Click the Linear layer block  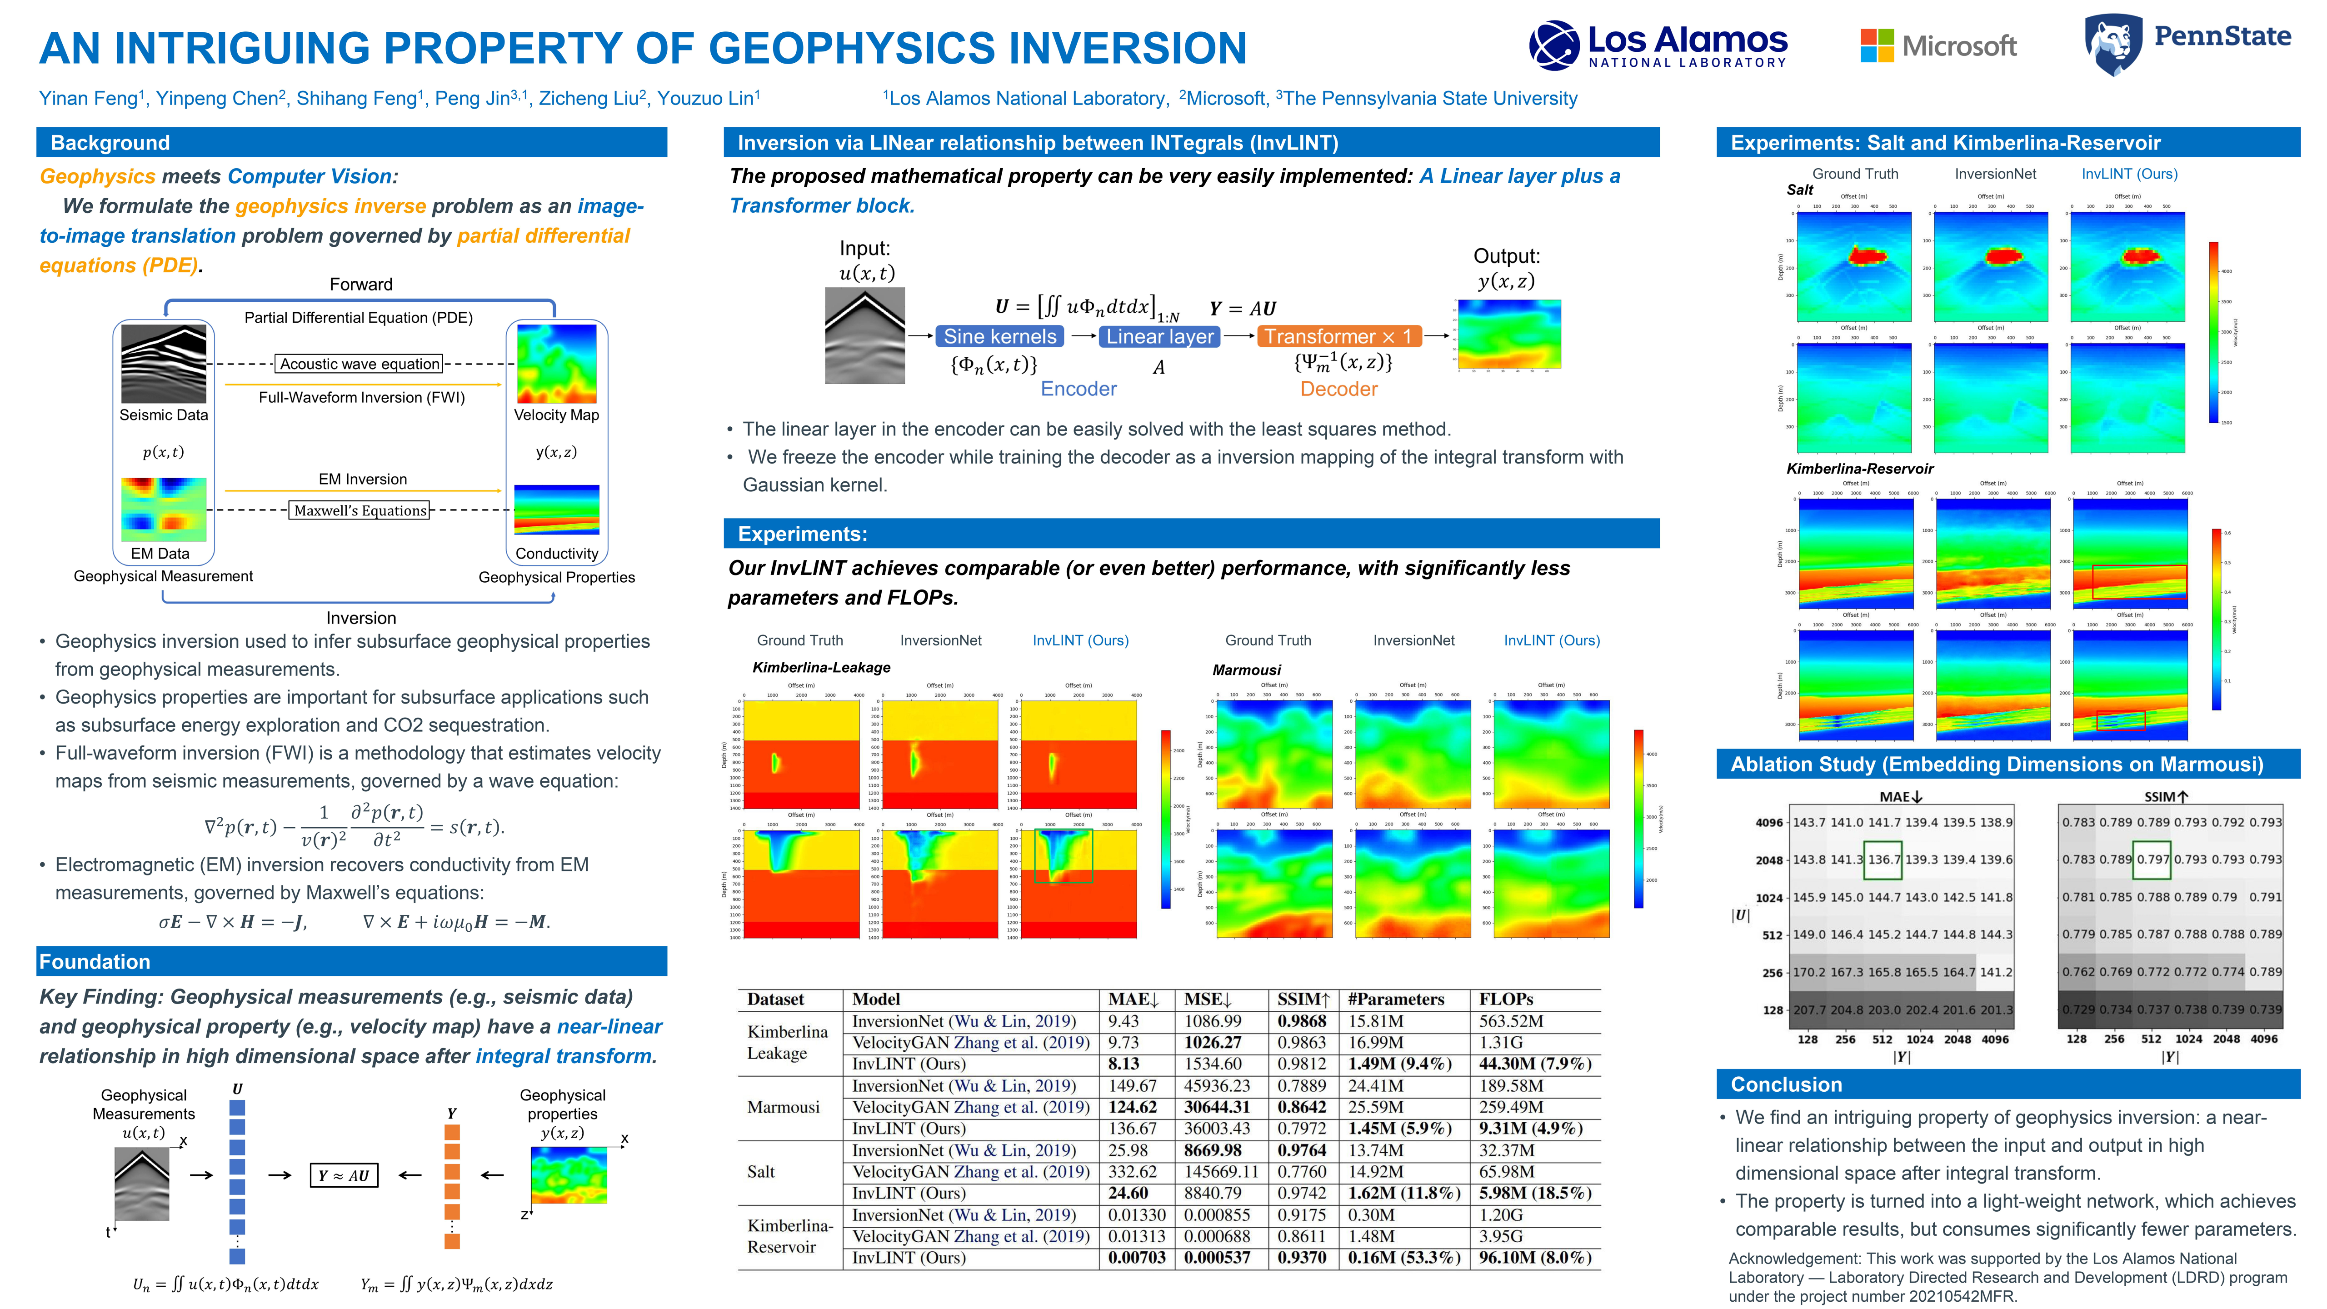click(x=1160, y=337)
